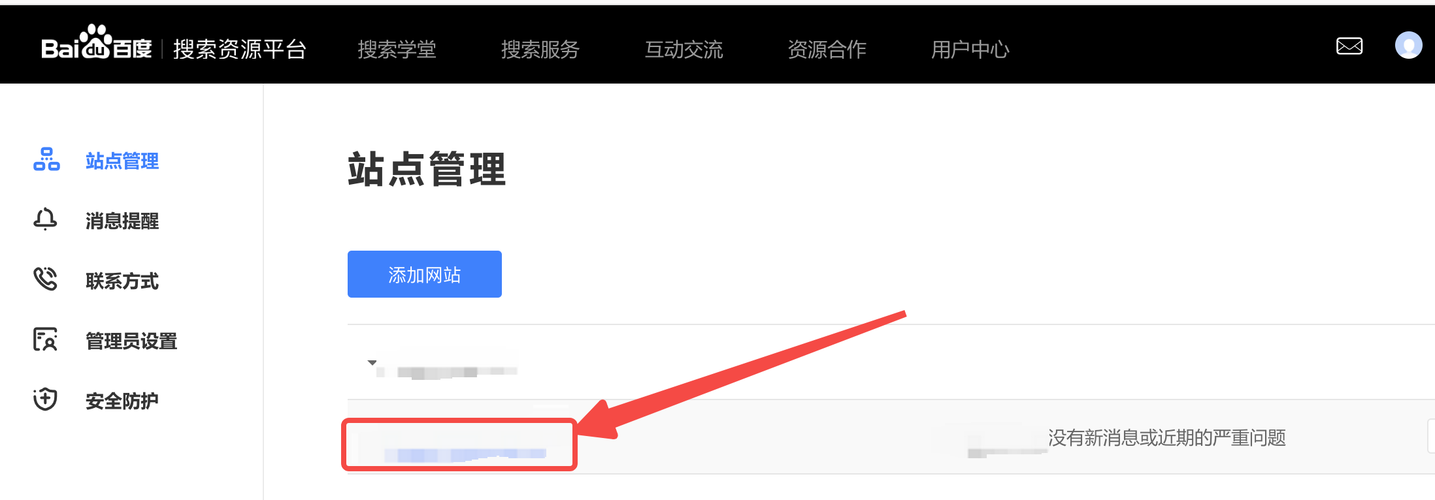Click the 添加网站 button
1435x500 pixels.
click(x=425, y=274)
